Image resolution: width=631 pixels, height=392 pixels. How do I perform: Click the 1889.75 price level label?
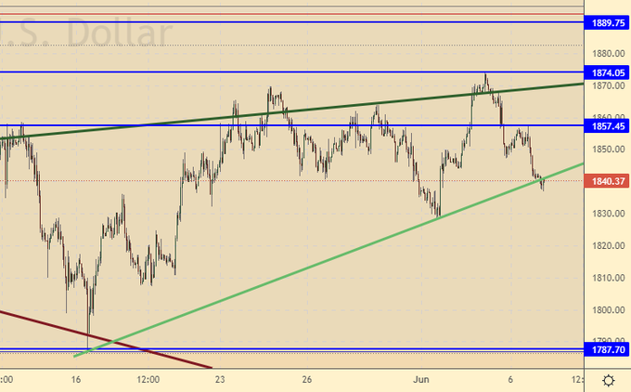[608, 23]
